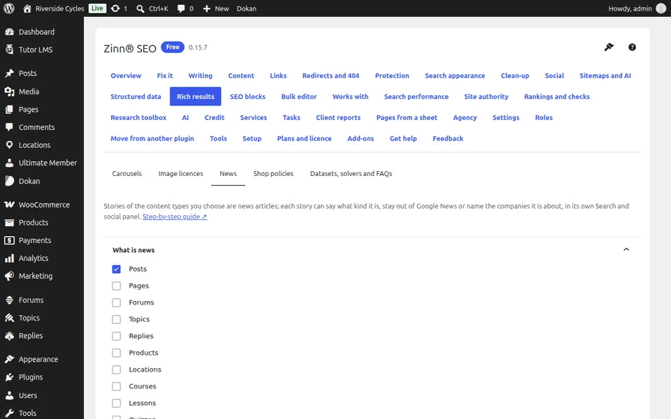671x419 pixels.
Task: Click the Media sidebar icon
Action: (x=9, y=91)
